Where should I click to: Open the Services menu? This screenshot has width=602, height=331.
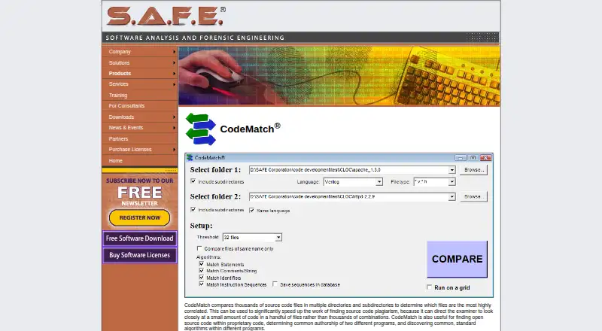pos(139,84)
